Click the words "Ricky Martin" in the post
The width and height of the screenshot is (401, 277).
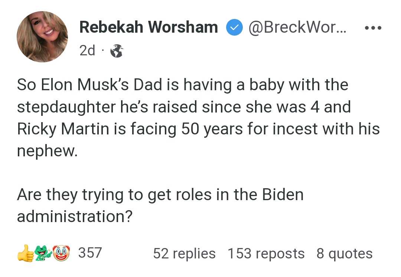pos(63,128)
